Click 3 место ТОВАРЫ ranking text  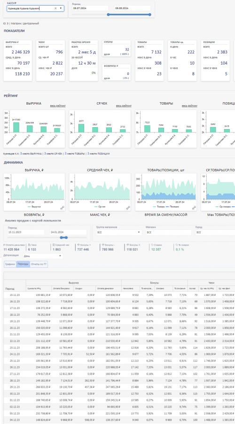click(74, 153)
